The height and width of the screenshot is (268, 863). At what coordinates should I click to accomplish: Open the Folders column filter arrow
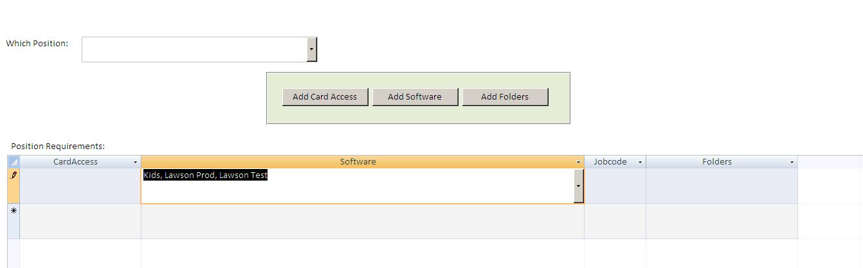pyautogui.click(x=792, y=163)
